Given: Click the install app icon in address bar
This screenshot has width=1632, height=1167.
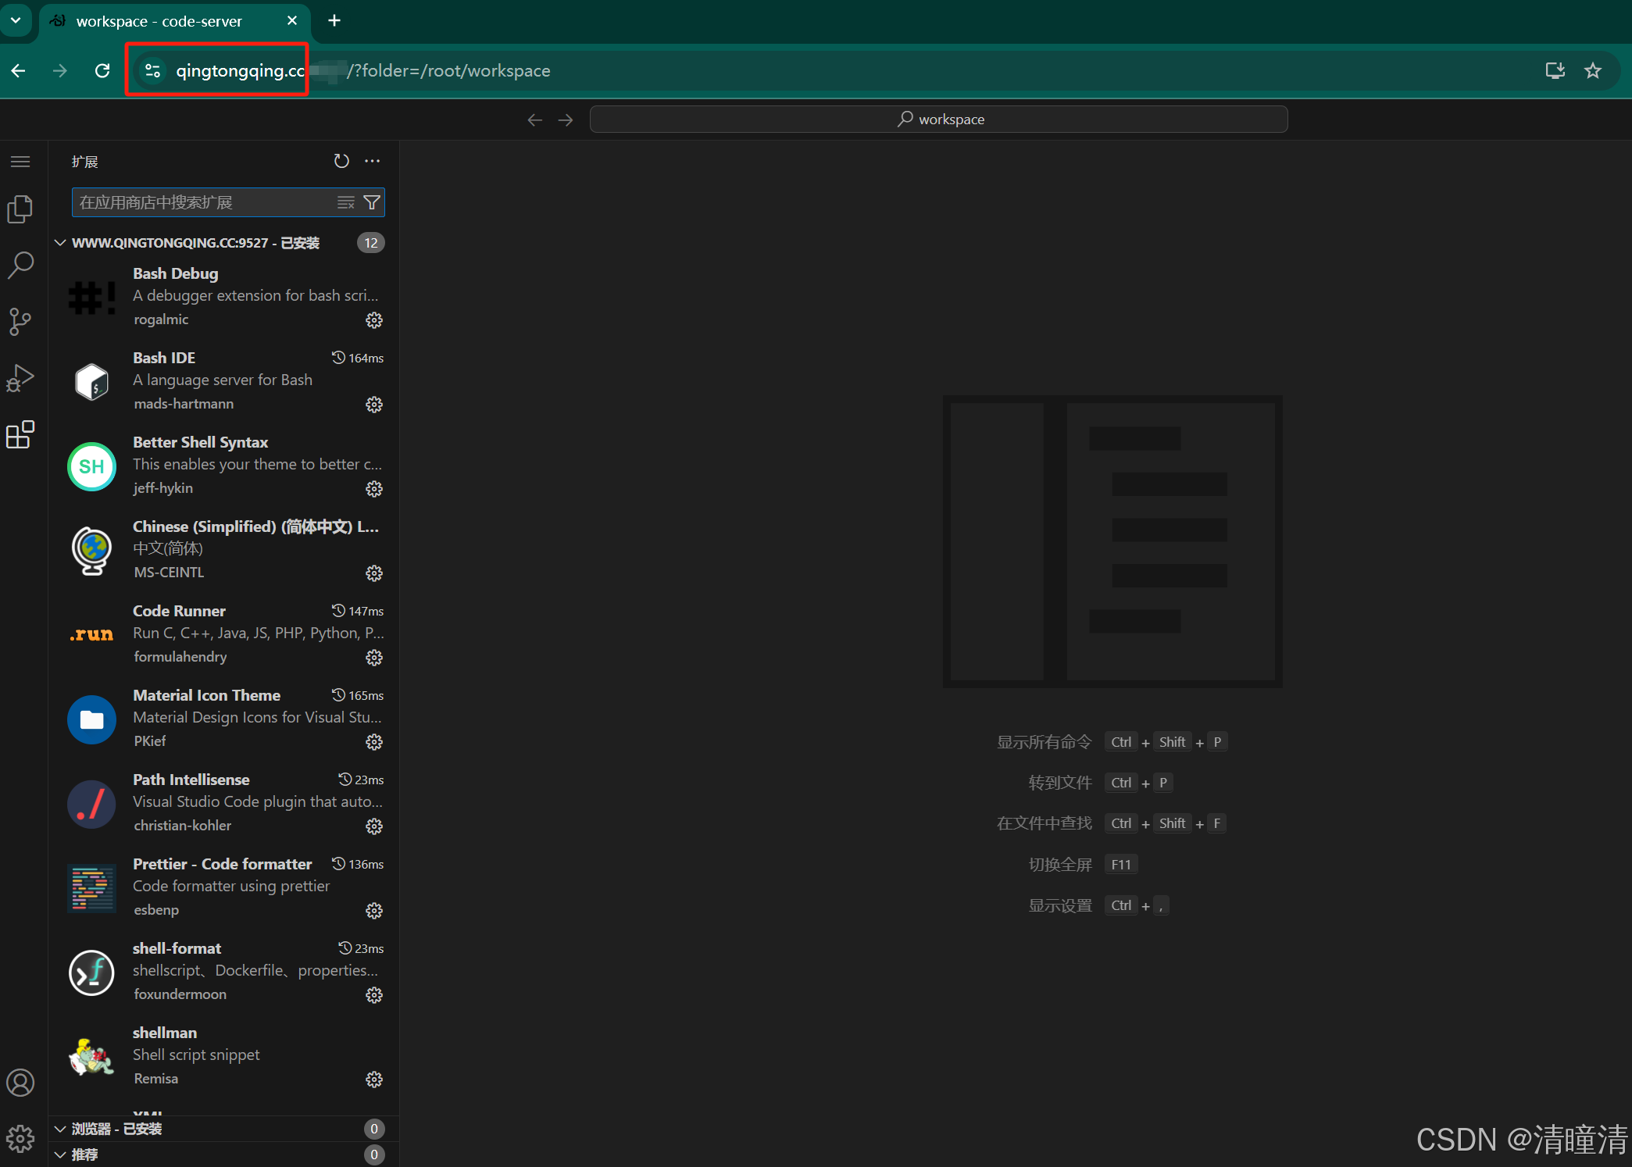Looking at the screenshot, I should coord(1555,71).
